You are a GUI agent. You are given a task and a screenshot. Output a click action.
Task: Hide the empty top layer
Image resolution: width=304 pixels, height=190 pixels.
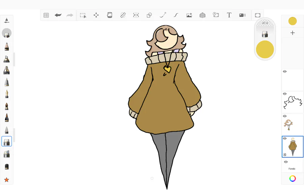[285, 72]
